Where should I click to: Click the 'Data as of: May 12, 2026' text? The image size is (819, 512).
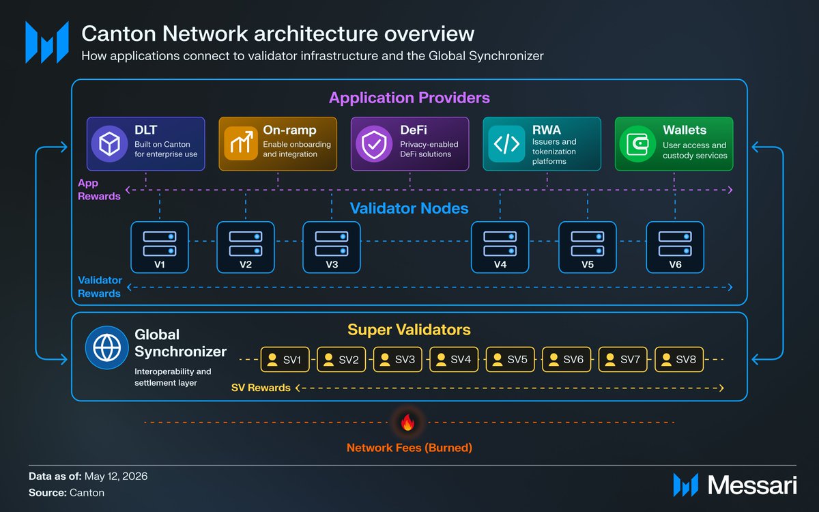(x=88, y=477)
